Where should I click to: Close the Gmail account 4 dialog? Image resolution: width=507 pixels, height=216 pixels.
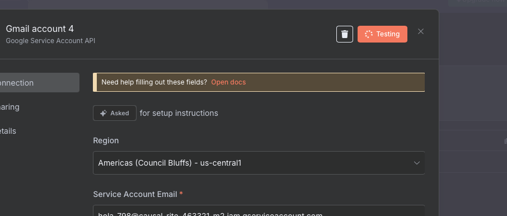tap(421, 31)
